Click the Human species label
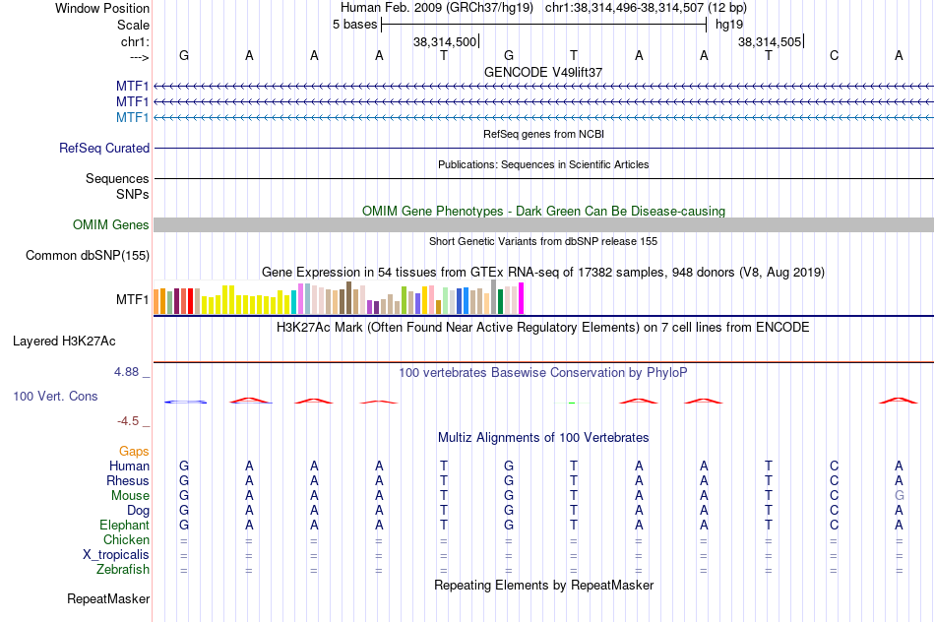935x622 pixels. tap(129, 466)
